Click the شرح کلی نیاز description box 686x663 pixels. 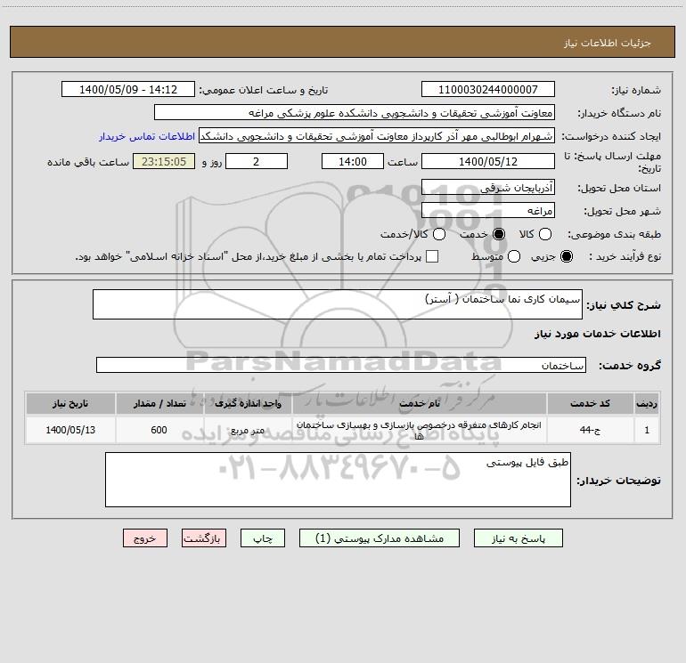(x=338, y=304)
